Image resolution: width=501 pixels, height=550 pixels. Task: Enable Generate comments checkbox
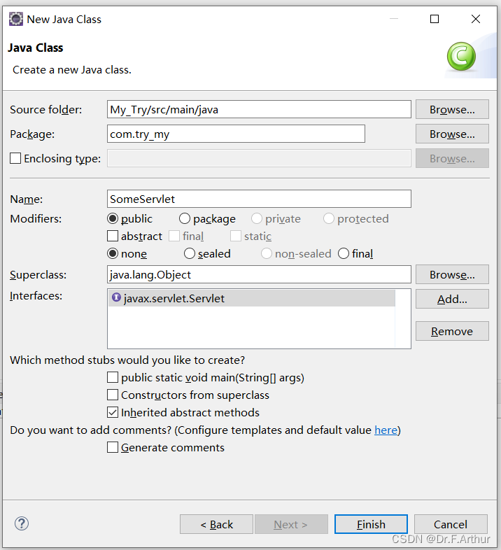tap(113, 447)
